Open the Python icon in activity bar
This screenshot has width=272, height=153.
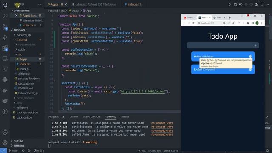[5, 79]
